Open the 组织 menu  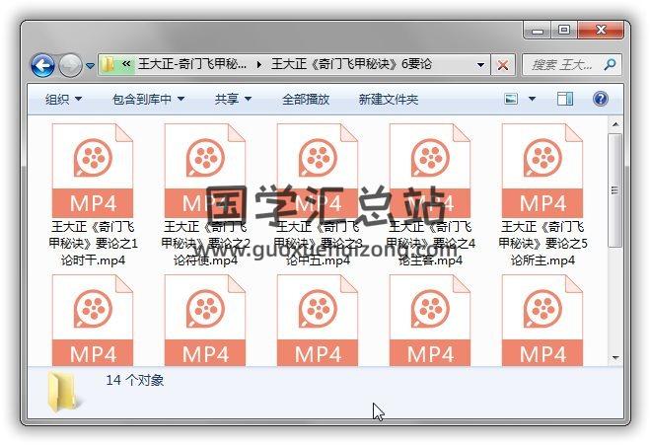tap(63, 100)
